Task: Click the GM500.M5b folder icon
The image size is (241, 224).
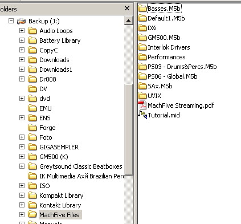Action: [x=142, y=38]
